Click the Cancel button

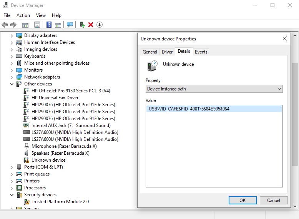[x=274, y=201]
